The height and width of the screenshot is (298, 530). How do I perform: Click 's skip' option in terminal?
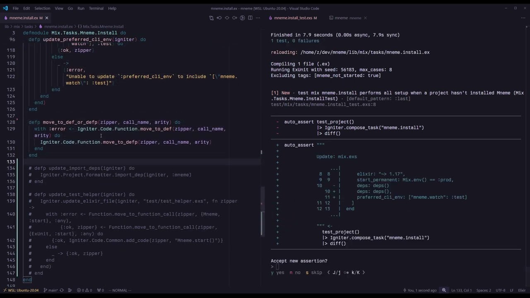pyautogui.click(x=314, y=272)
